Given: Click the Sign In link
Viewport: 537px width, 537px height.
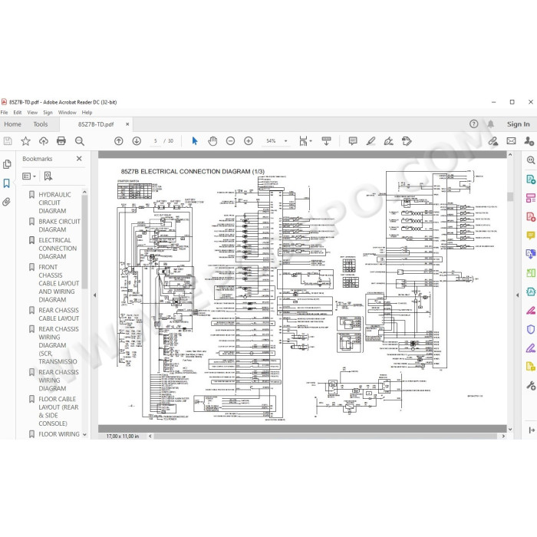Looking at the screenshot, I should point(518,124).
